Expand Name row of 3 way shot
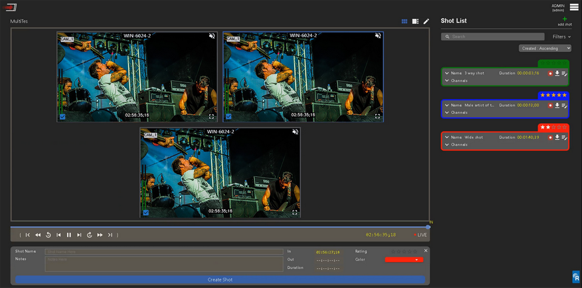Image resolution: width=582 pixels, height=288 pixels. pos(447,73)
